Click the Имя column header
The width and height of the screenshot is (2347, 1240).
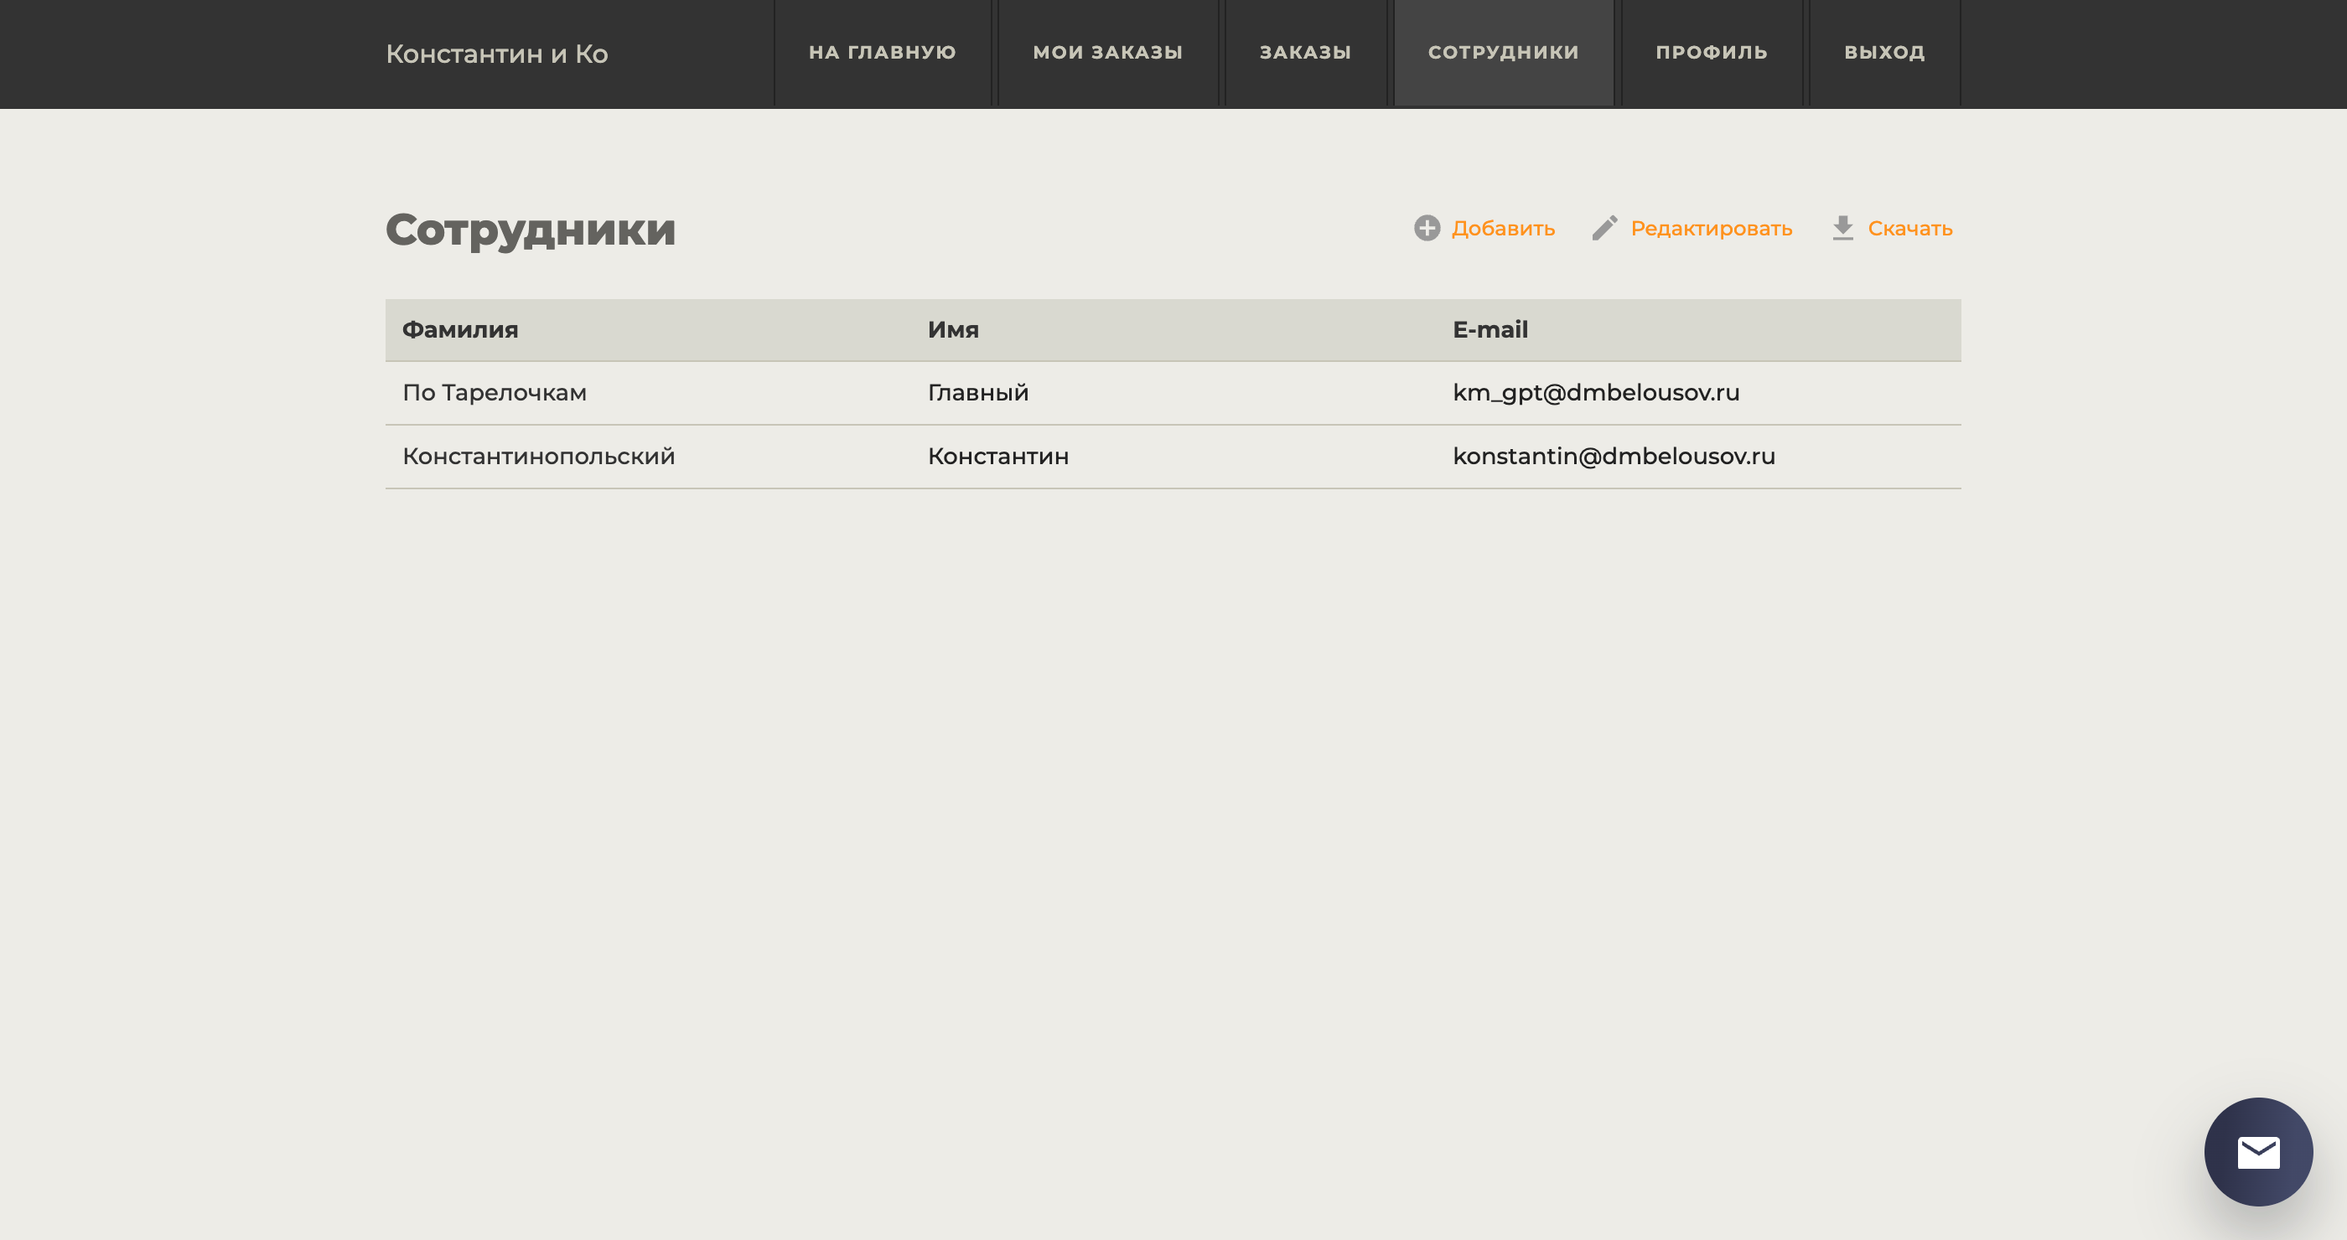pos(953,329)
